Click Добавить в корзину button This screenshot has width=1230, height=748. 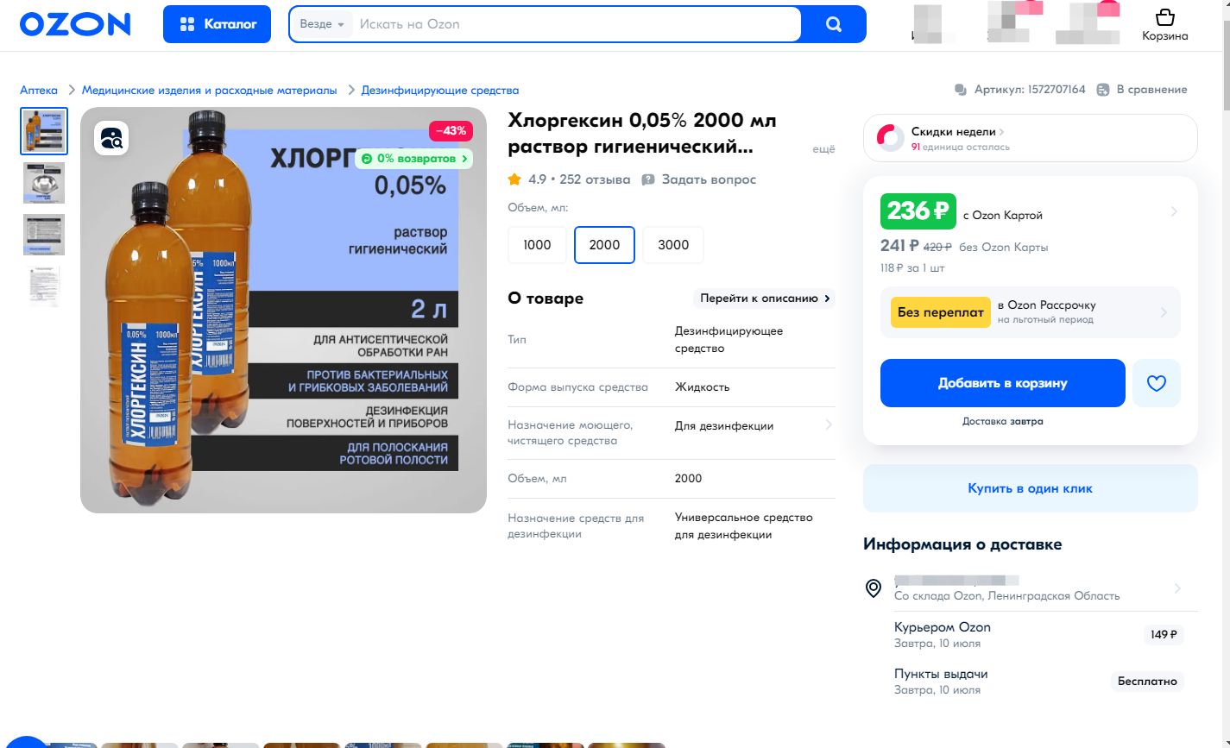click(x=1003, y=383)
